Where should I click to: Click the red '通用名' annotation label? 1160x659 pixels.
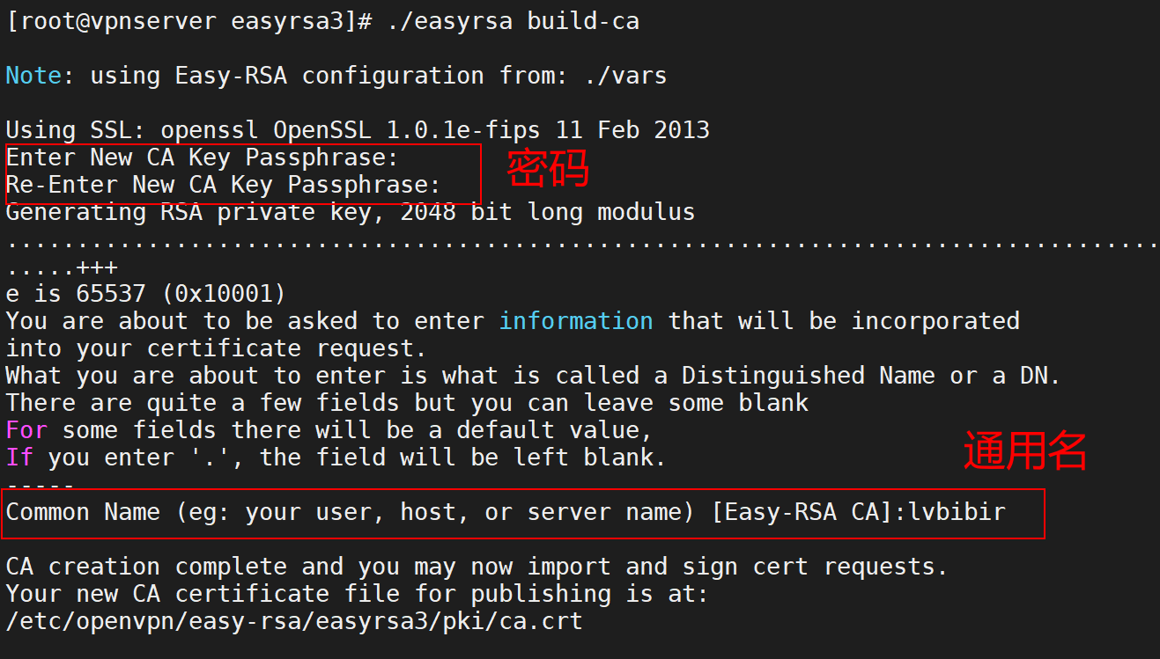[1024, 450]
